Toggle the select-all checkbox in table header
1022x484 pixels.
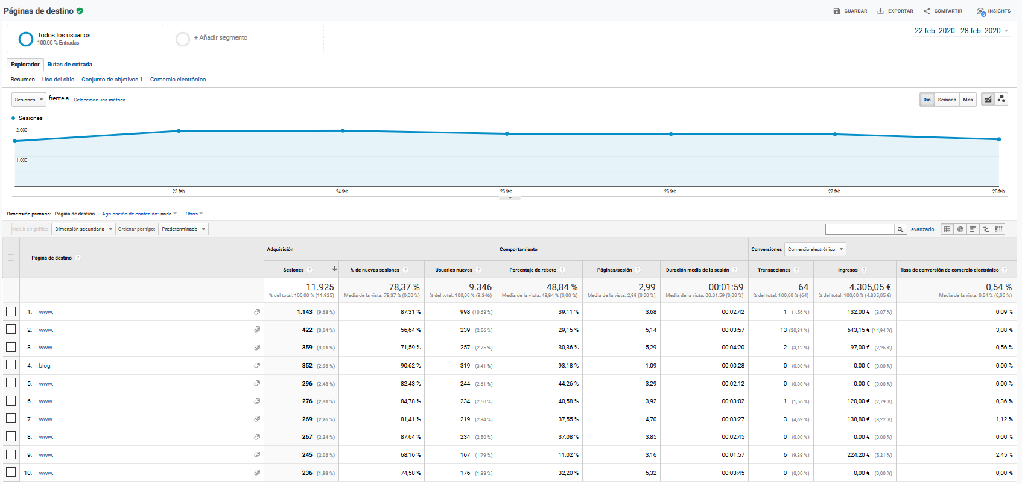[x=11, y=258]
